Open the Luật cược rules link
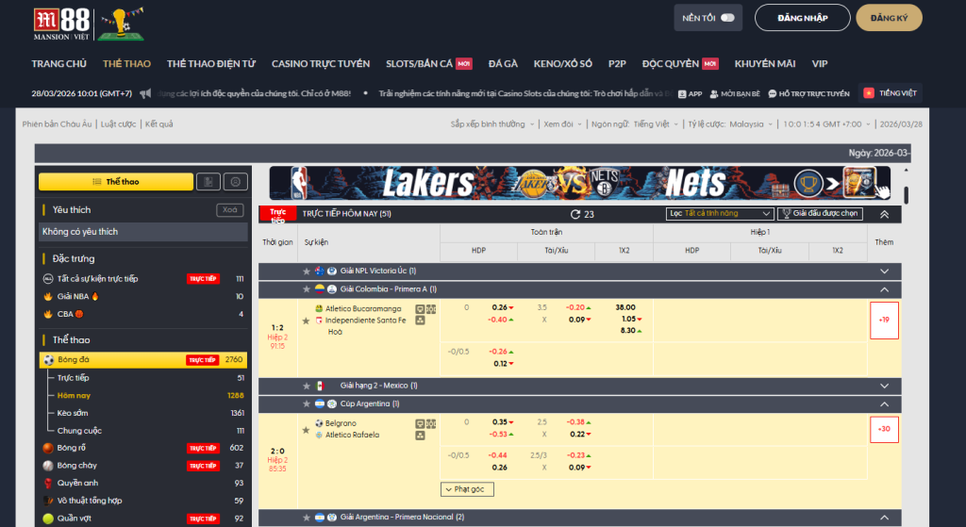 pyautogui.click(x=118, y=124)
